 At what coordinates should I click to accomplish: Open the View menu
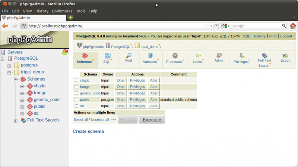pos(27,11)
